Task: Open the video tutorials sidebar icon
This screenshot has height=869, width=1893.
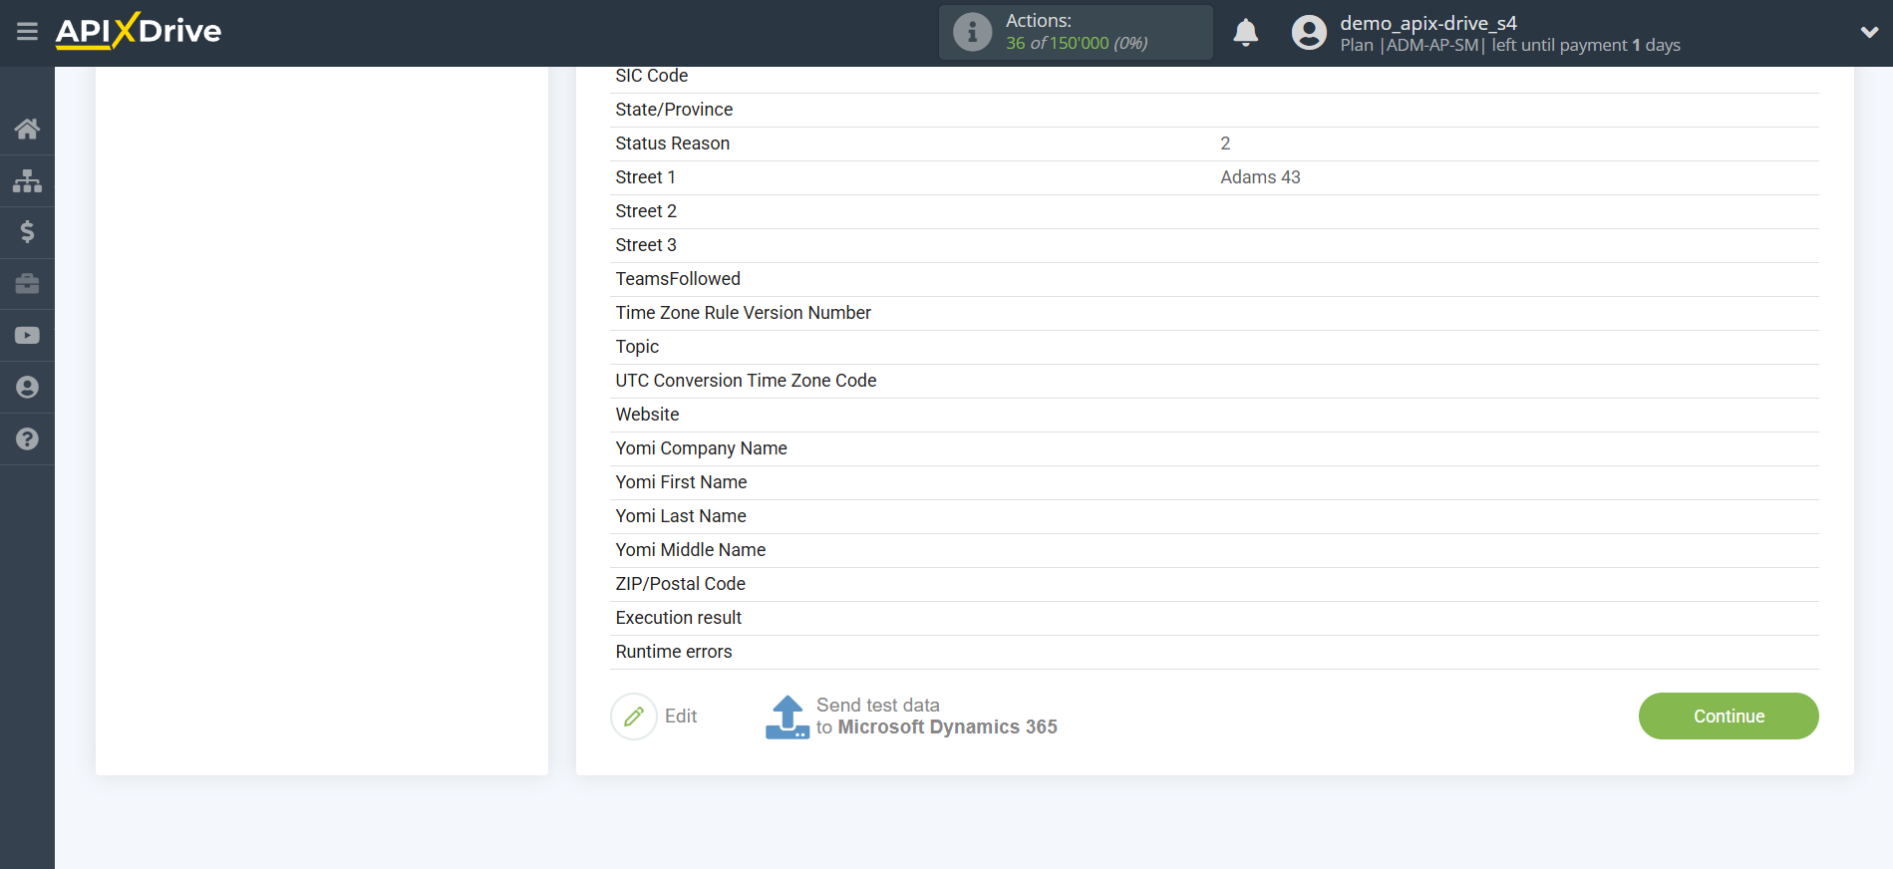Action: [27, 336]
